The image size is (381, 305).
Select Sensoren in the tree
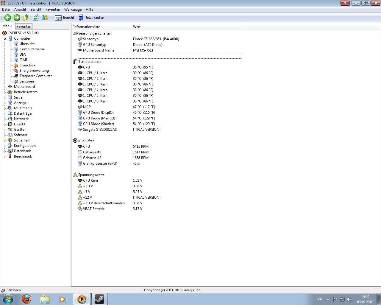point(27,81)
